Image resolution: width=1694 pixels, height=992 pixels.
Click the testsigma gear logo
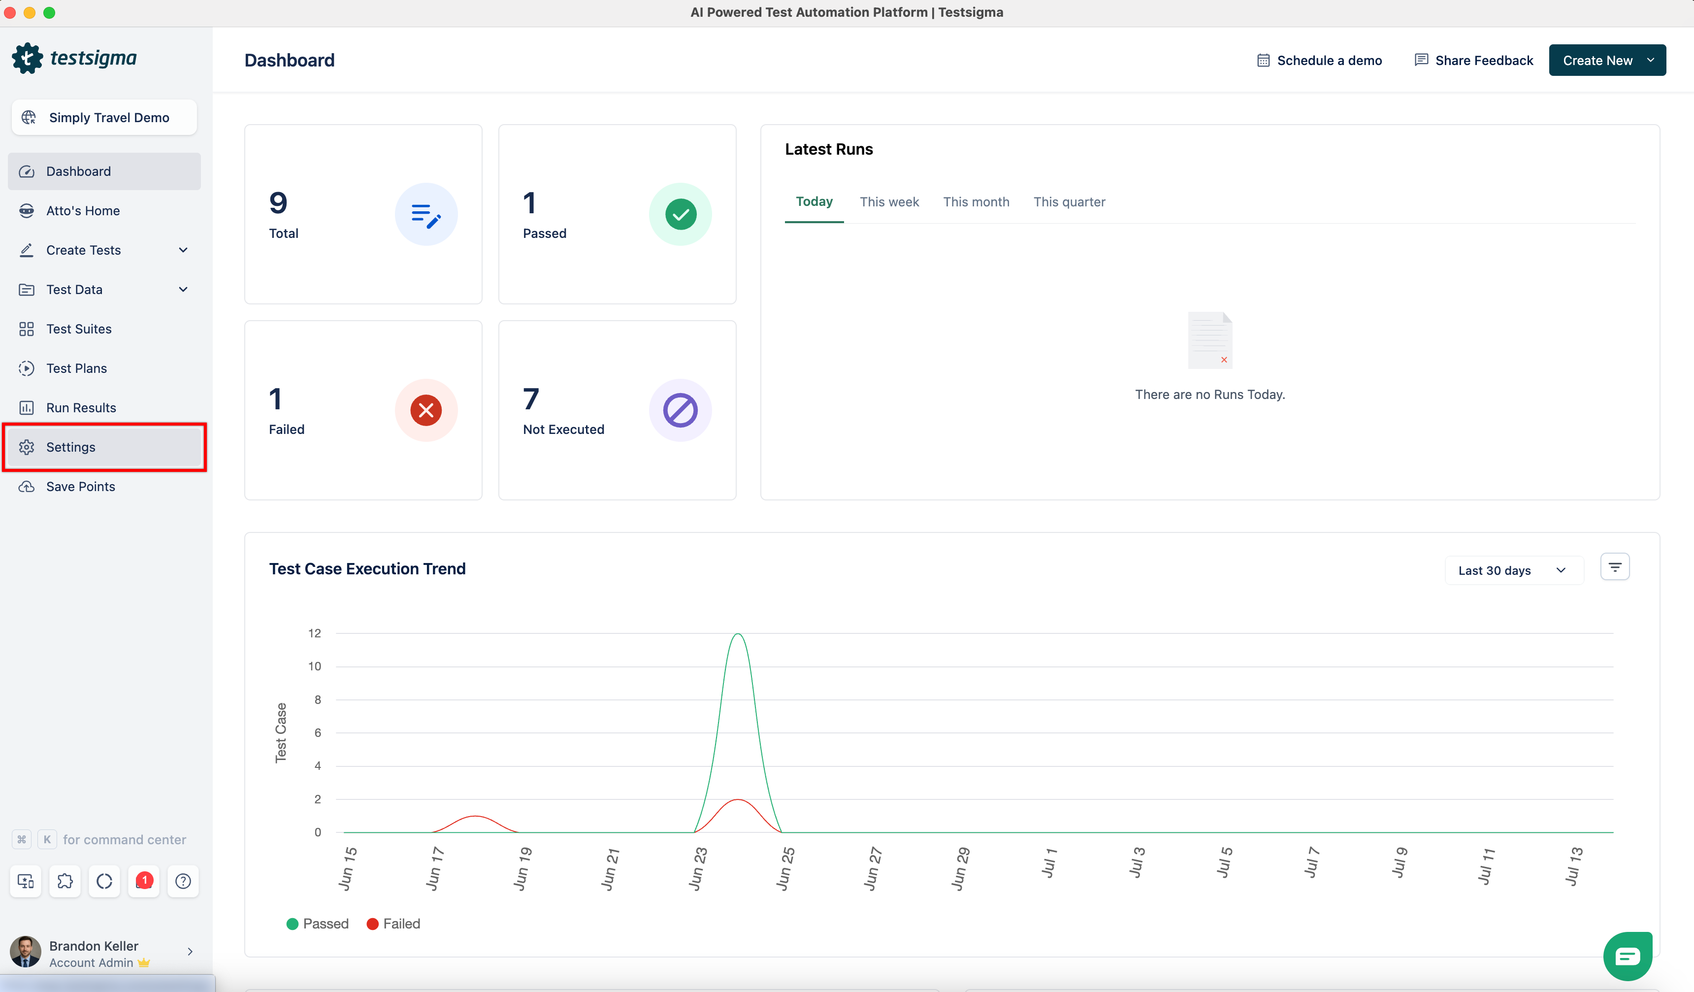[27, 59]
